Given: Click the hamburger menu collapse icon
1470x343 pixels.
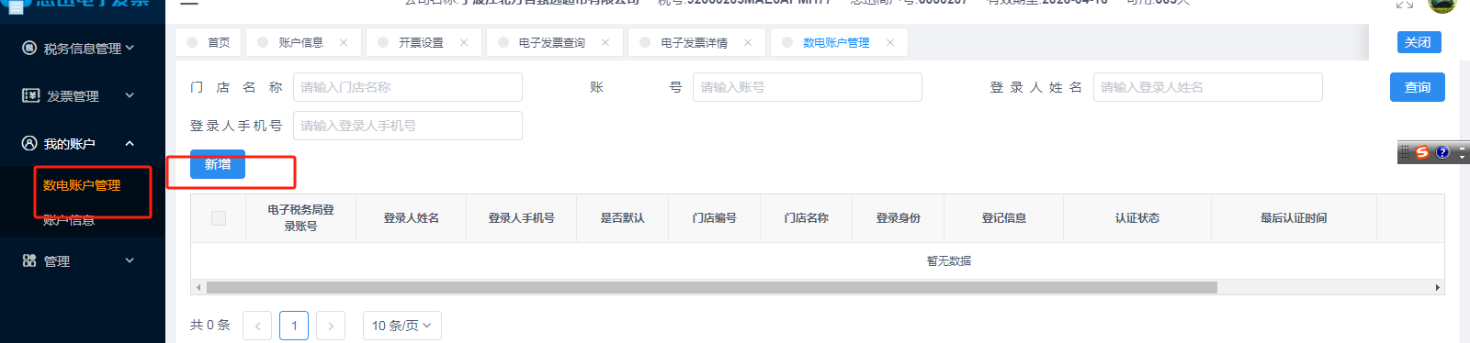Looking at the screenshot, I should 189,3.
